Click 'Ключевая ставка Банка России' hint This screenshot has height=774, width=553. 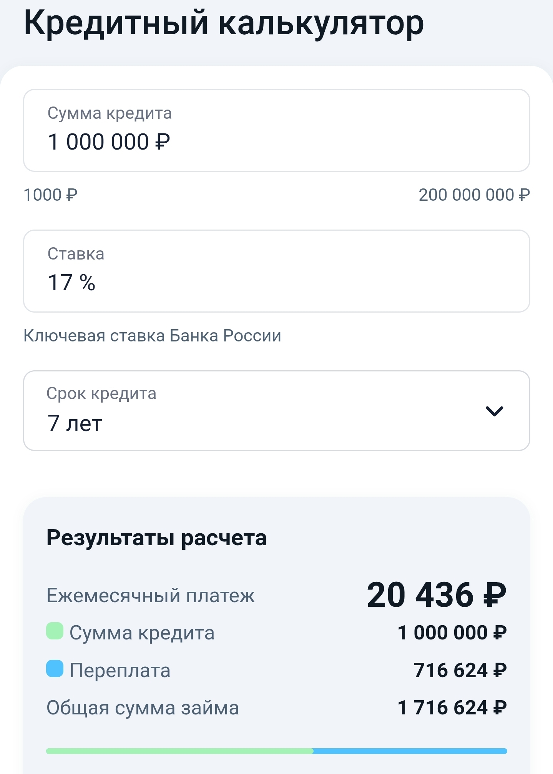152,336
